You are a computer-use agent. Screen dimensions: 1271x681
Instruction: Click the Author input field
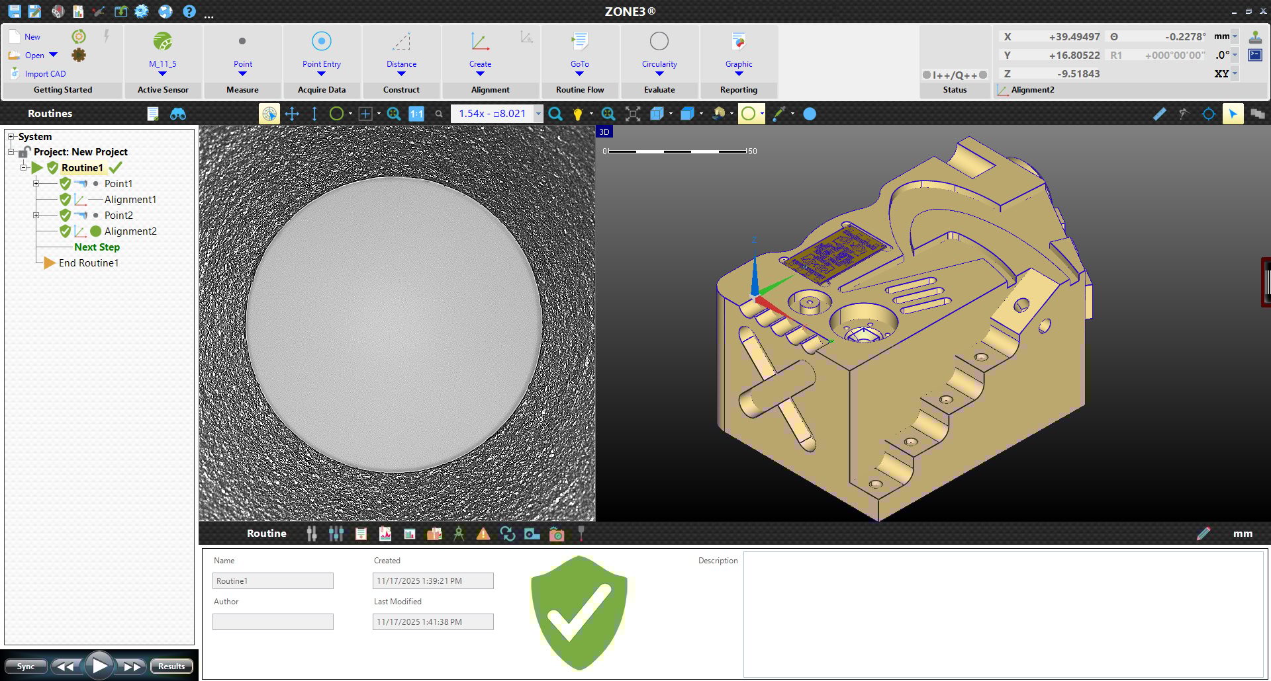272,621
